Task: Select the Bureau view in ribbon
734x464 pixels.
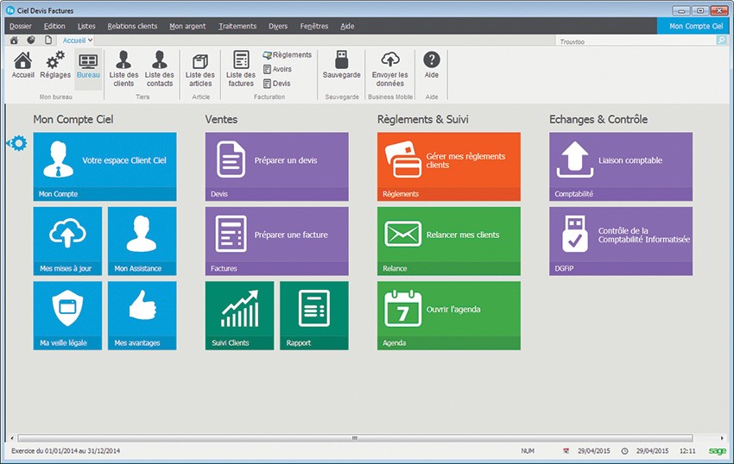Action: [x=88, y=63]
